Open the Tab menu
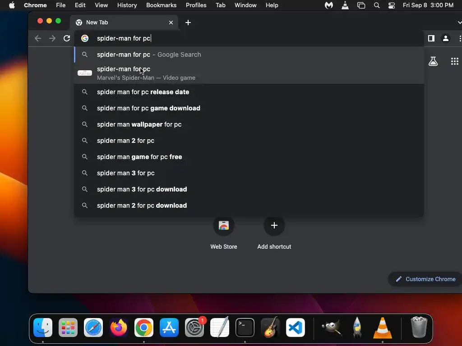462x346 pixels. tap(220, 5)
